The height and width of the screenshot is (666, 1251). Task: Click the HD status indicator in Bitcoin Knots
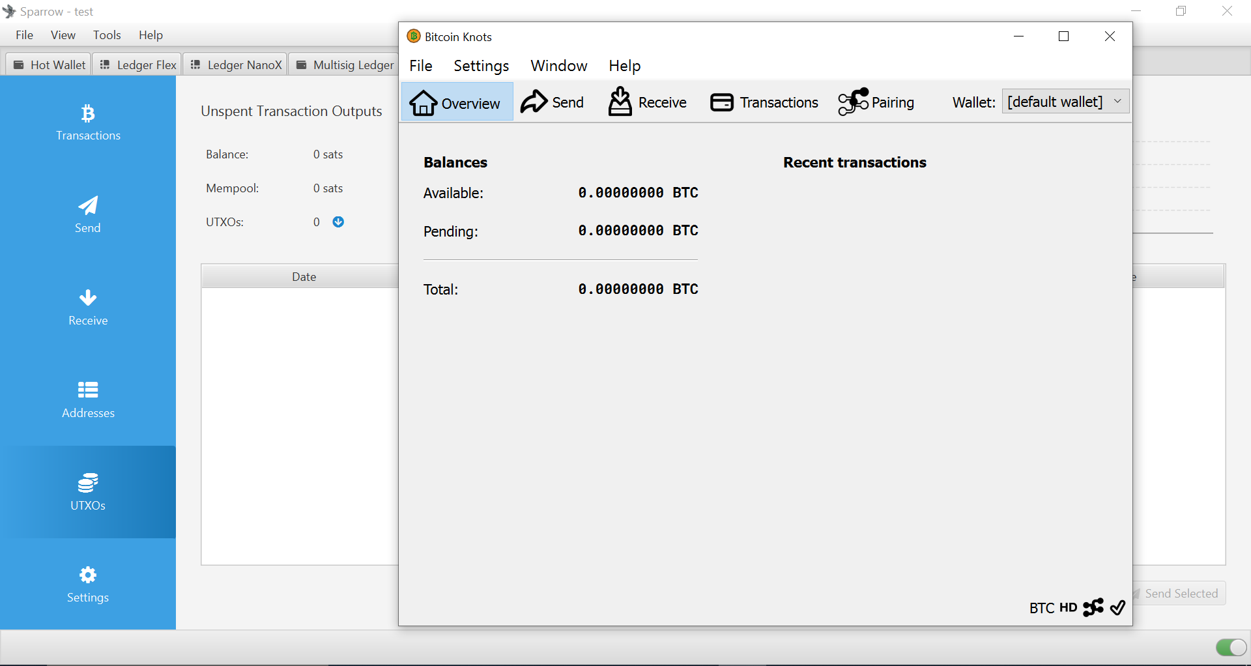(1069, 607)
